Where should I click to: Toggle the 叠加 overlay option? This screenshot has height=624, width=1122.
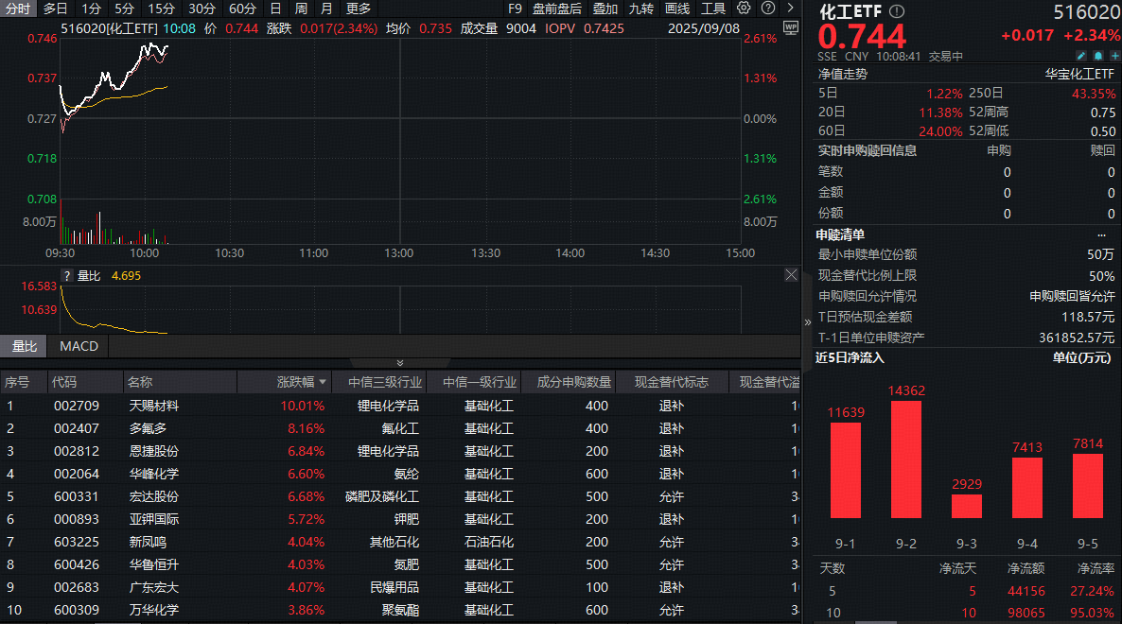click(x=605, y=9)
